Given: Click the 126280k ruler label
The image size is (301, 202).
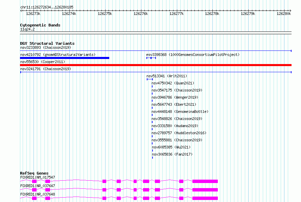Looking at the screenshot, I should point(284,14).
